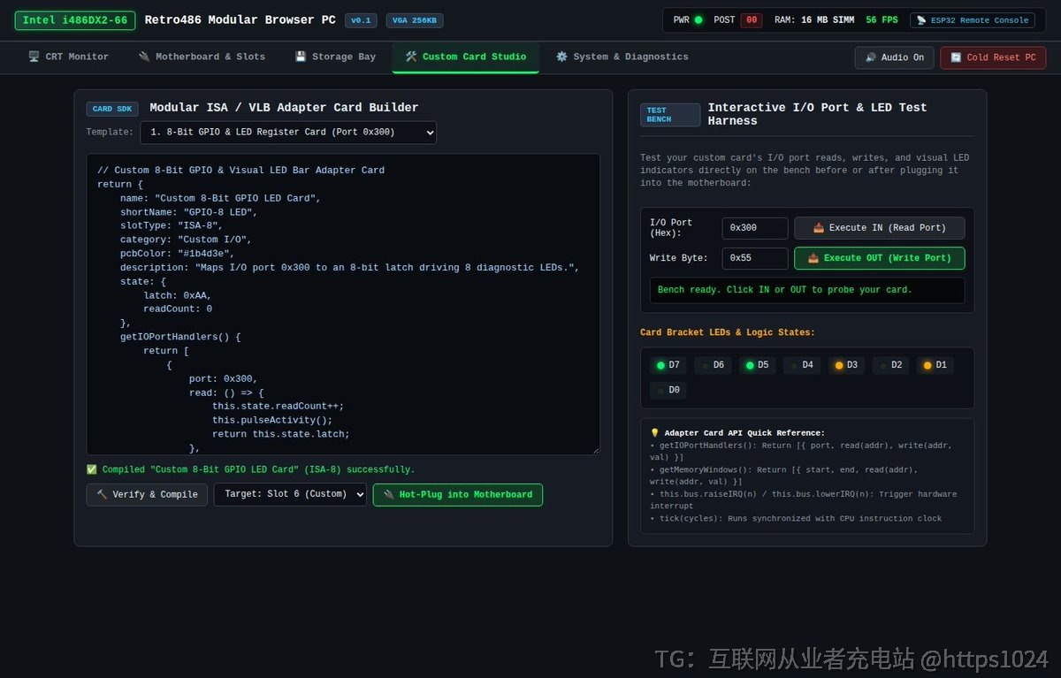Screen dimensions: 1061x678
Task: Click Hot-Plug into Motherboard button
Action: [x=458, y=495]
